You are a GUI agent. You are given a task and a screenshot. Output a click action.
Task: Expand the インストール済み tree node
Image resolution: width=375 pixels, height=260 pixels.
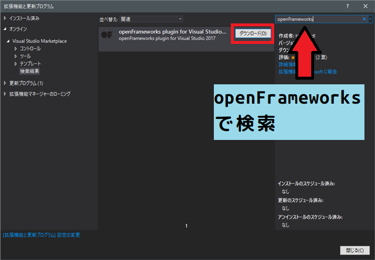click(x=5, y=18)
